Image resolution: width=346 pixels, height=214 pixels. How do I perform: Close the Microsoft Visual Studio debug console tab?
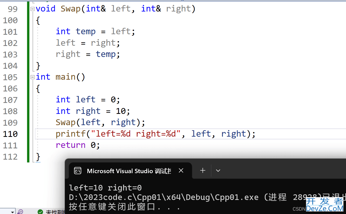coord(181,171)
